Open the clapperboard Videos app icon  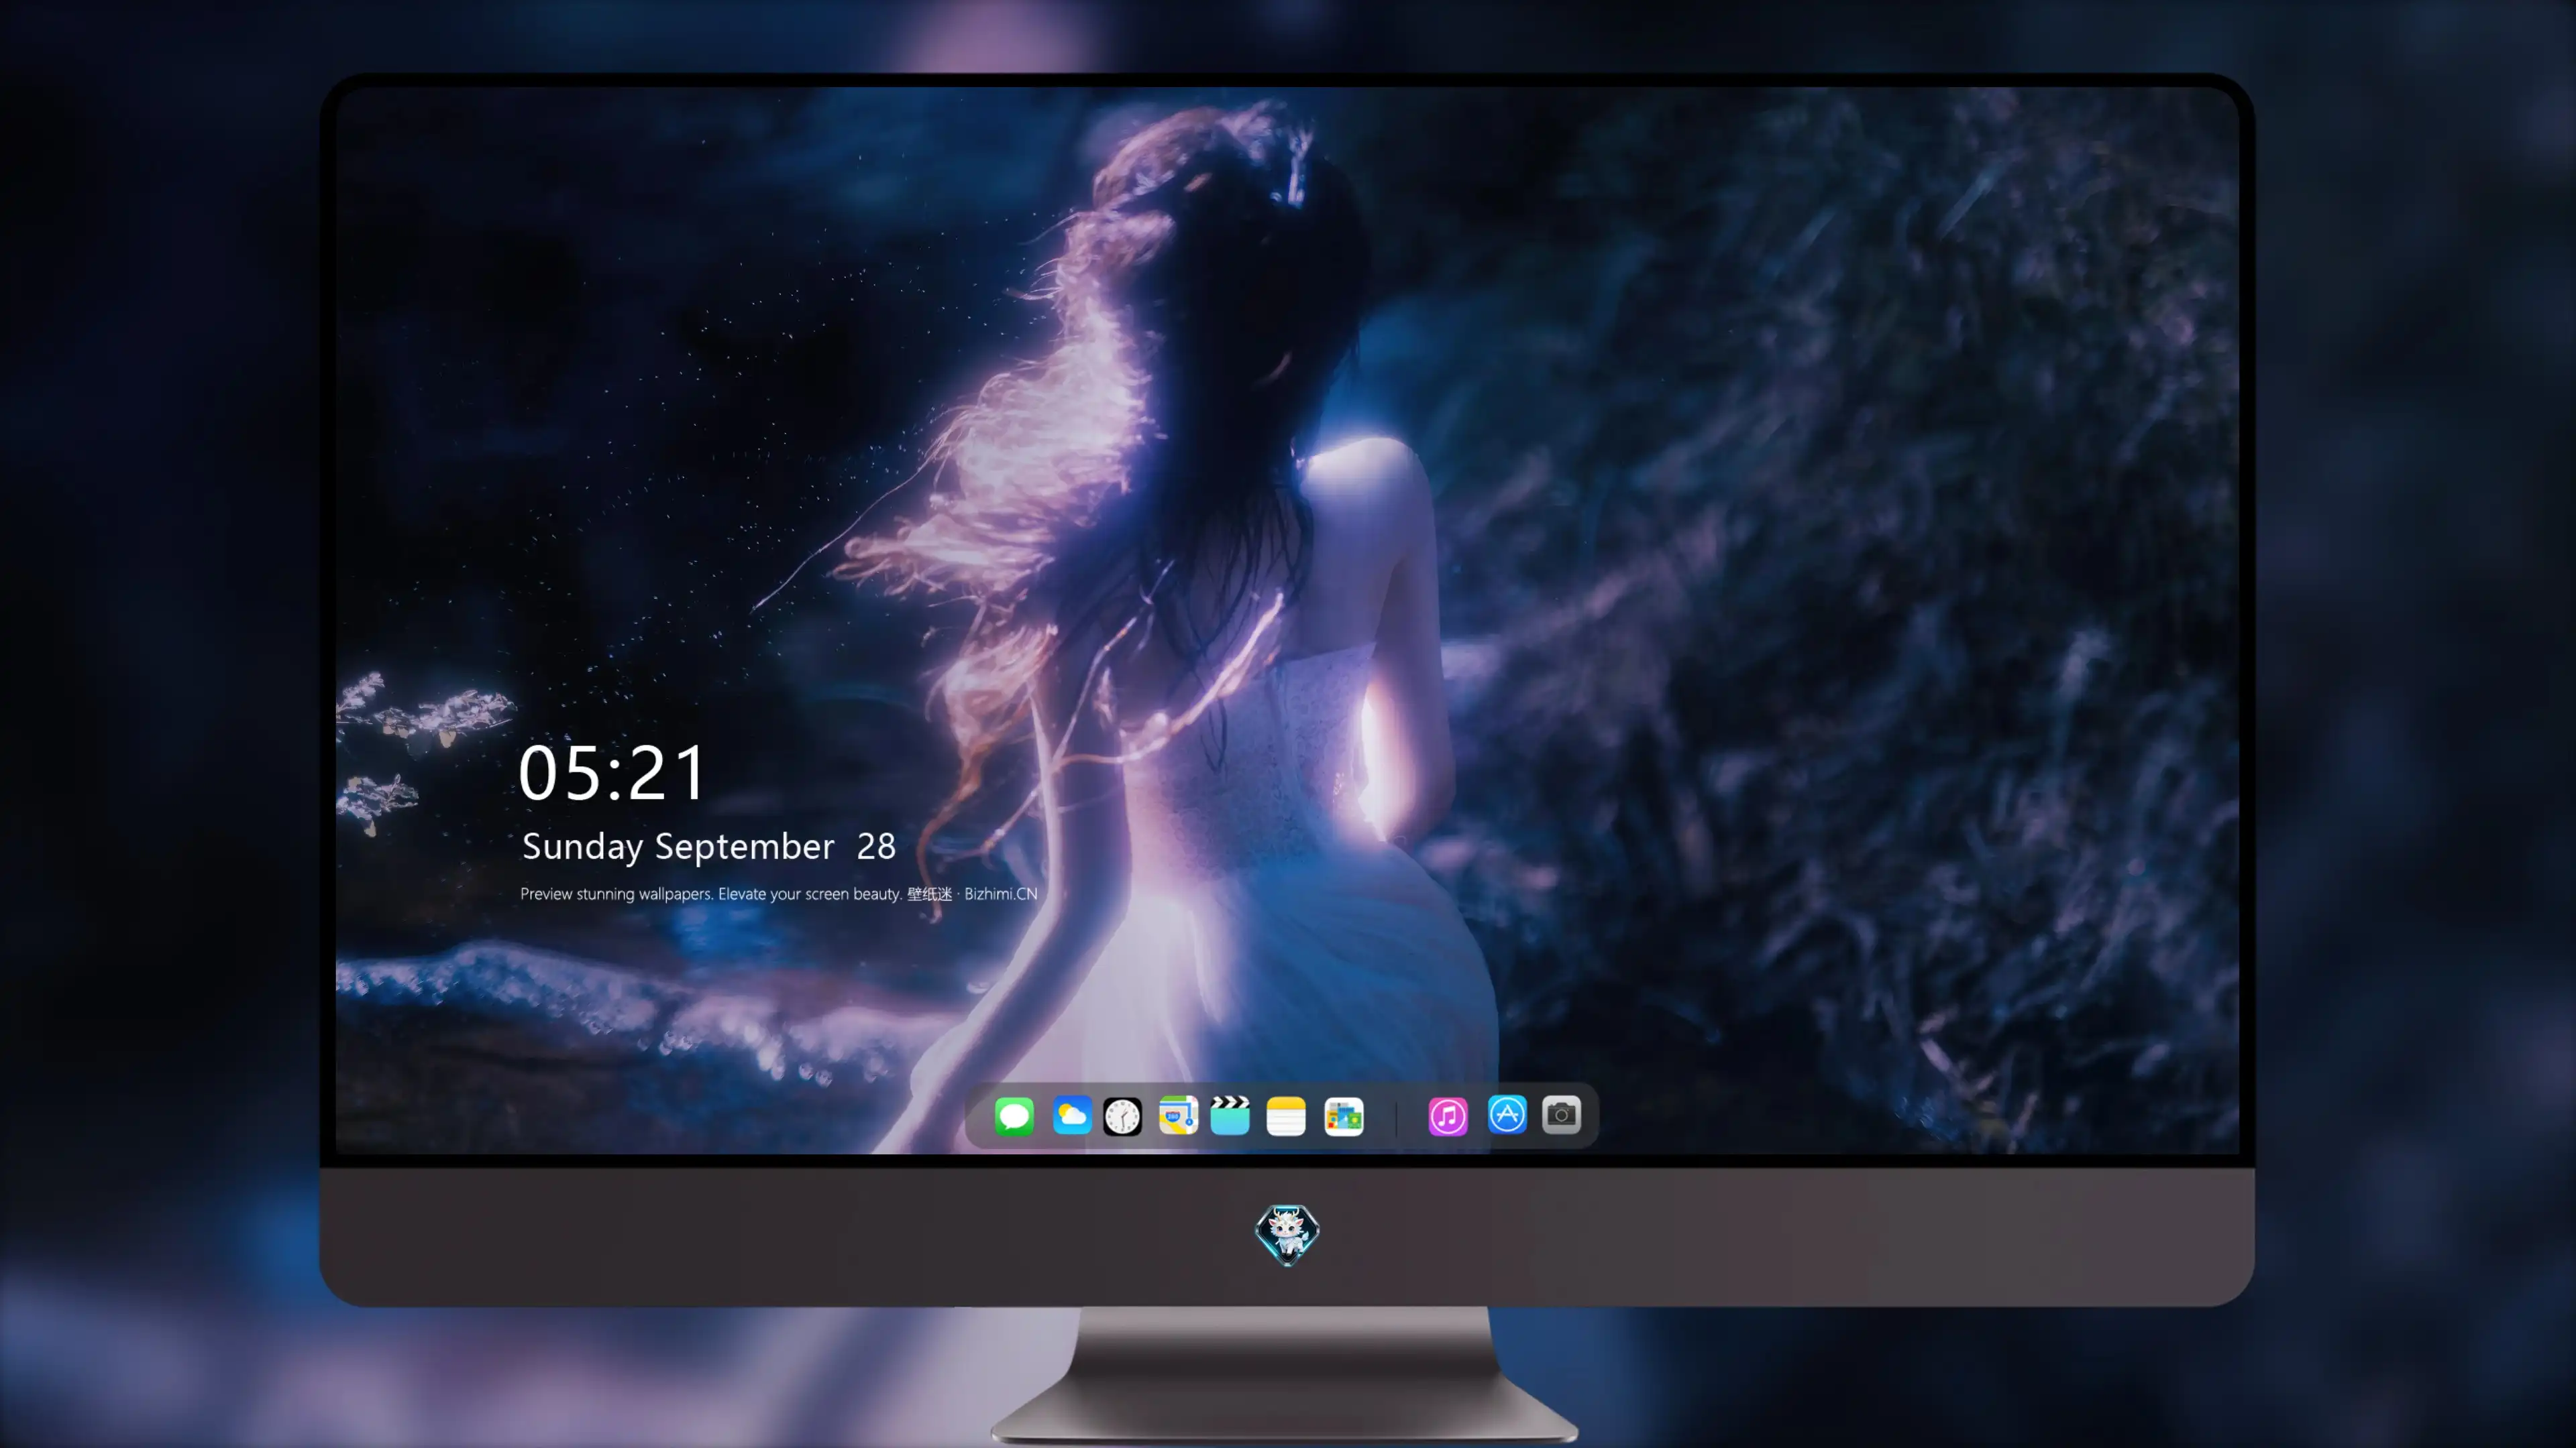[1230, 1115]
